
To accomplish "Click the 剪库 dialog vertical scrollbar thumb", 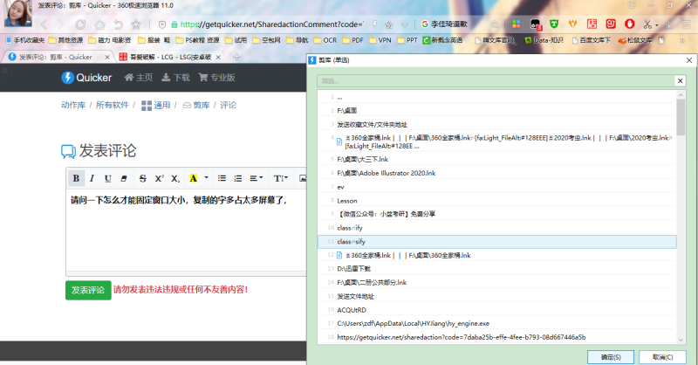I will click(681, 117).
